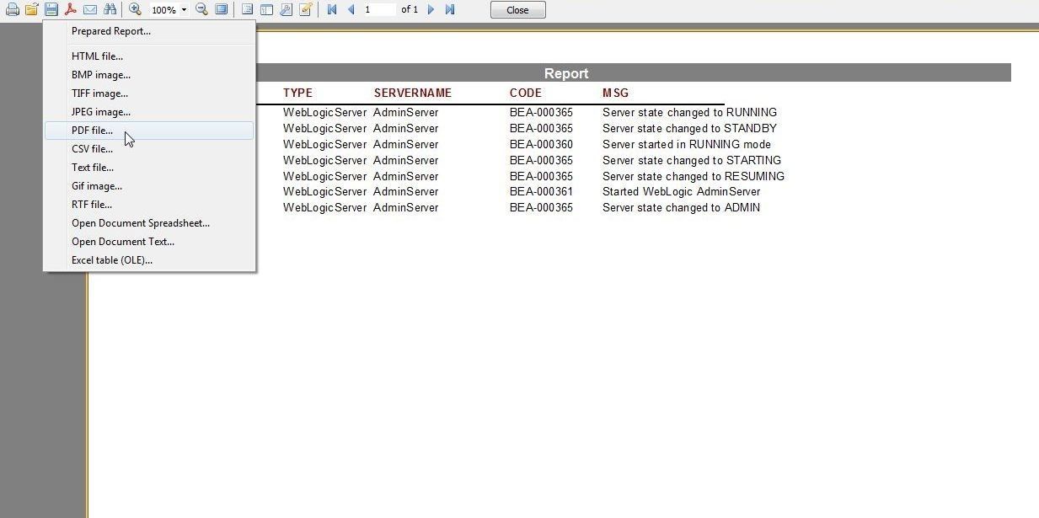Open the zoom percentage dropdown arrow
This screenshot has width=1039, height=518.
point(184,10)
